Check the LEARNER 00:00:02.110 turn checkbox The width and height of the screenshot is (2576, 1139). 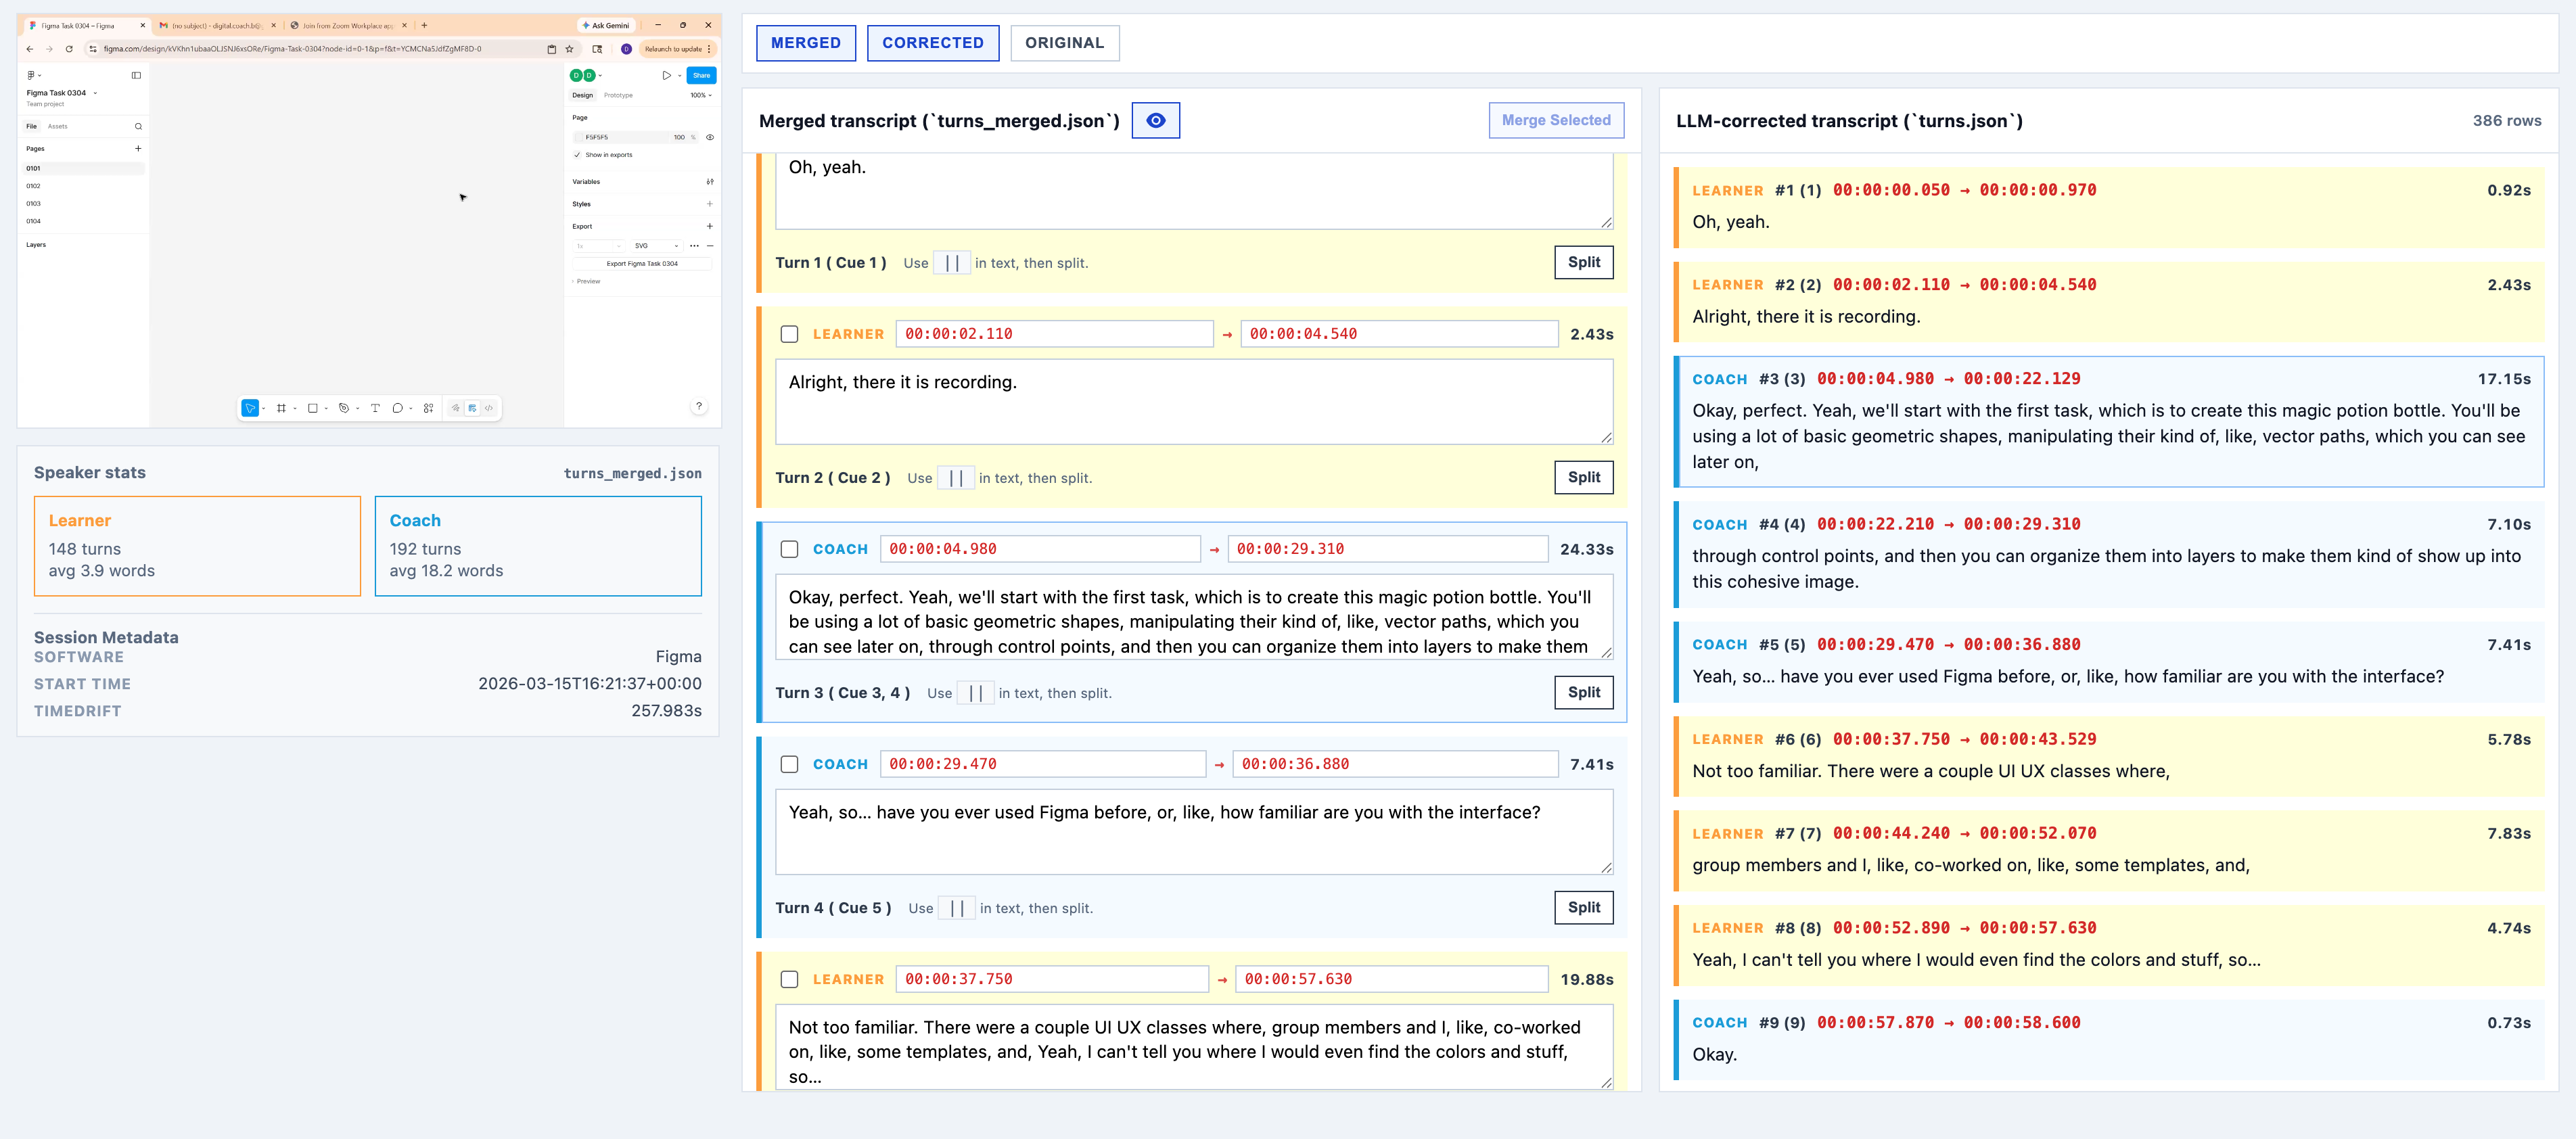790,334
